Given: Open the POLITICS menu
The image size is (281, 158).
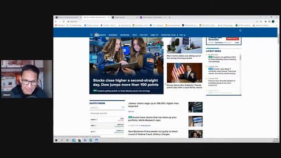Looking at the screenshot, I should click(144, 35).
